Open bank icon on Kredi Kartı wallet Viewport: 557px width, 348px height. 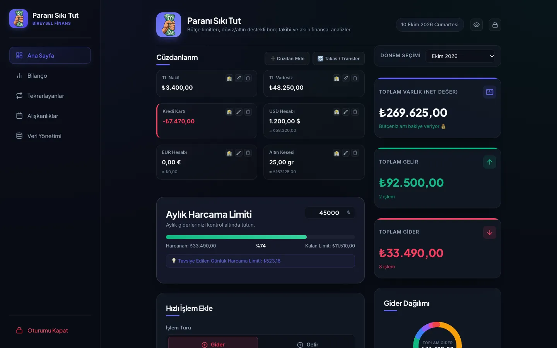point(229,112)
